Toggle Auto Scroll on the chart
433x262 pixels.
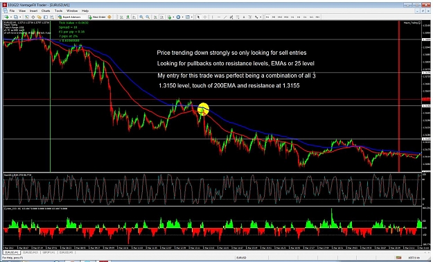pyautogui.click(x=155, y=17)
